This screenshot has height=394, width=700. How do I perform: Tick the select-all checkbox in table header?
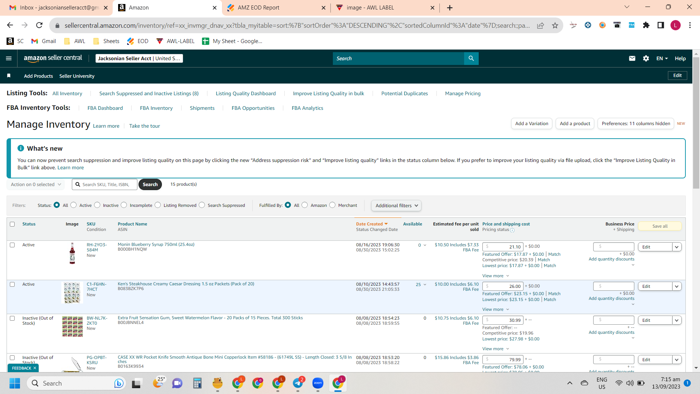(x=12, y=224)
